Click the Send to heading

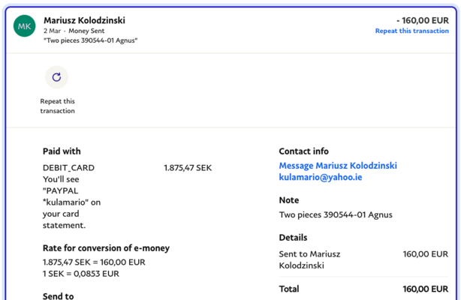[x=58, y=296]
